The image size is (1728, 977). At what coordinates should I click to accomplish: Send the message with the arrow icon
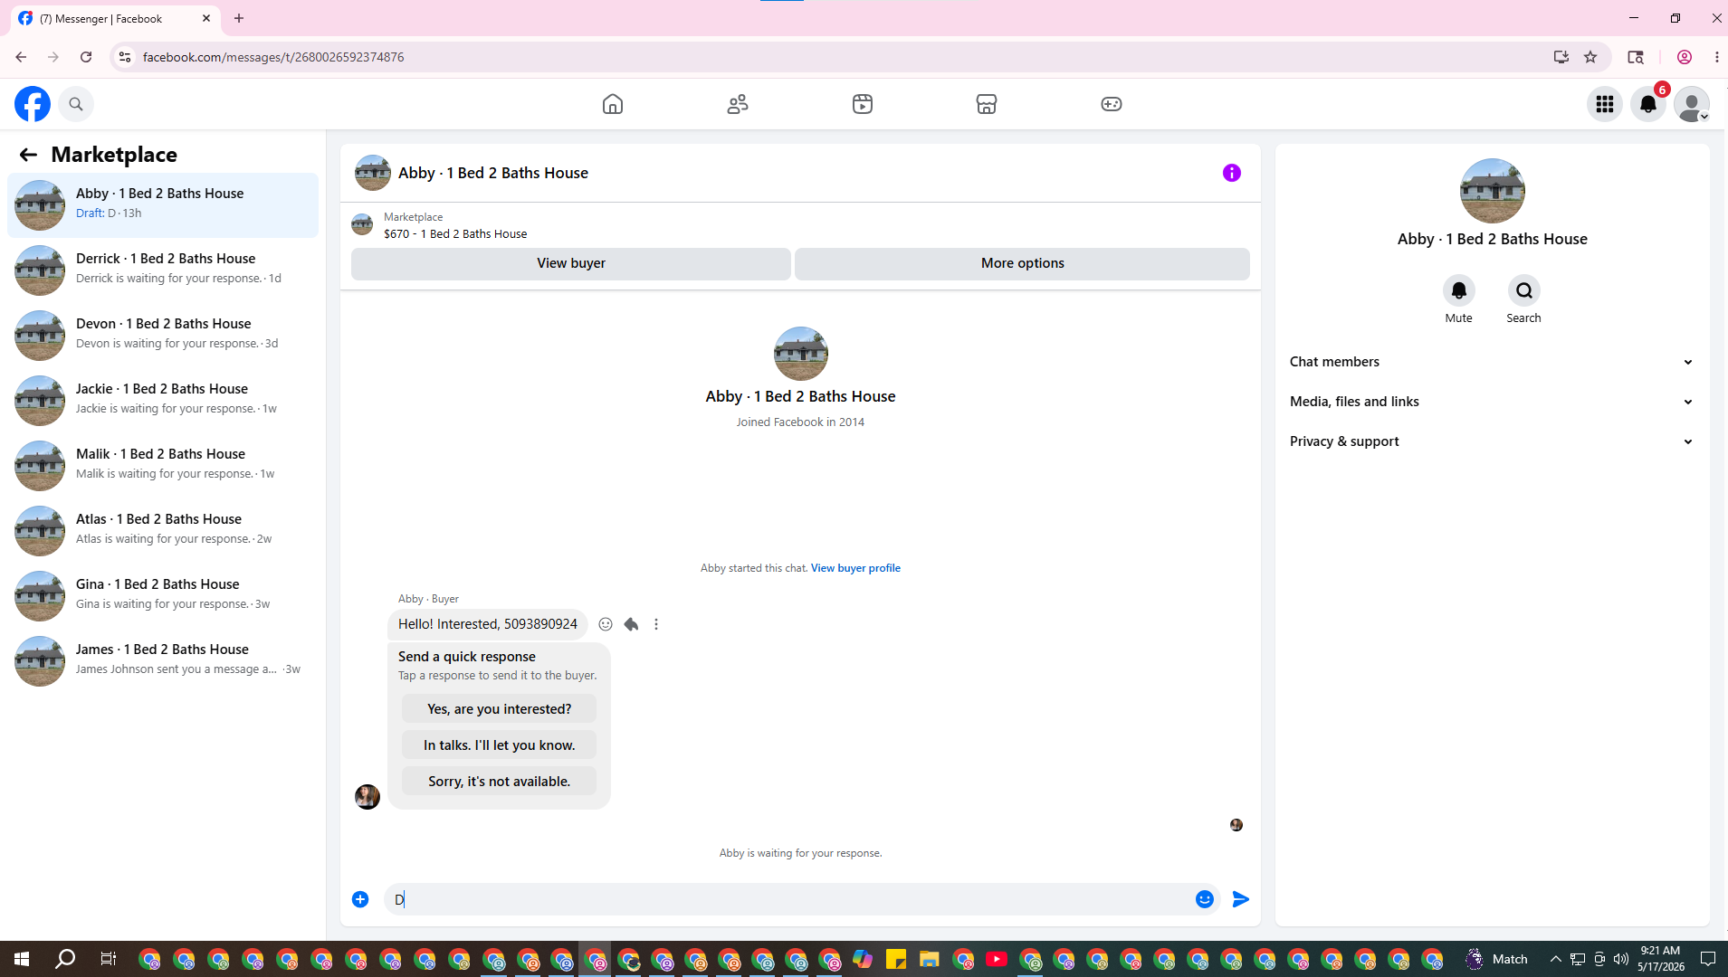point(1241,899)
